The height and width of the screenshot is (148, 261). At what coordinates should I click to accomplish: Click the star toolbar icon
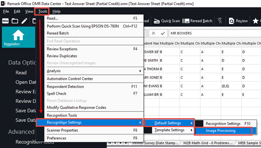click(x=255, y=21)
